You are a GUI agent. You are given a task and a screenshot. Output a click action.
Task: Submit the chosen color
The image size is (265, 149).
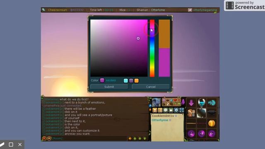tap(109, 87)
